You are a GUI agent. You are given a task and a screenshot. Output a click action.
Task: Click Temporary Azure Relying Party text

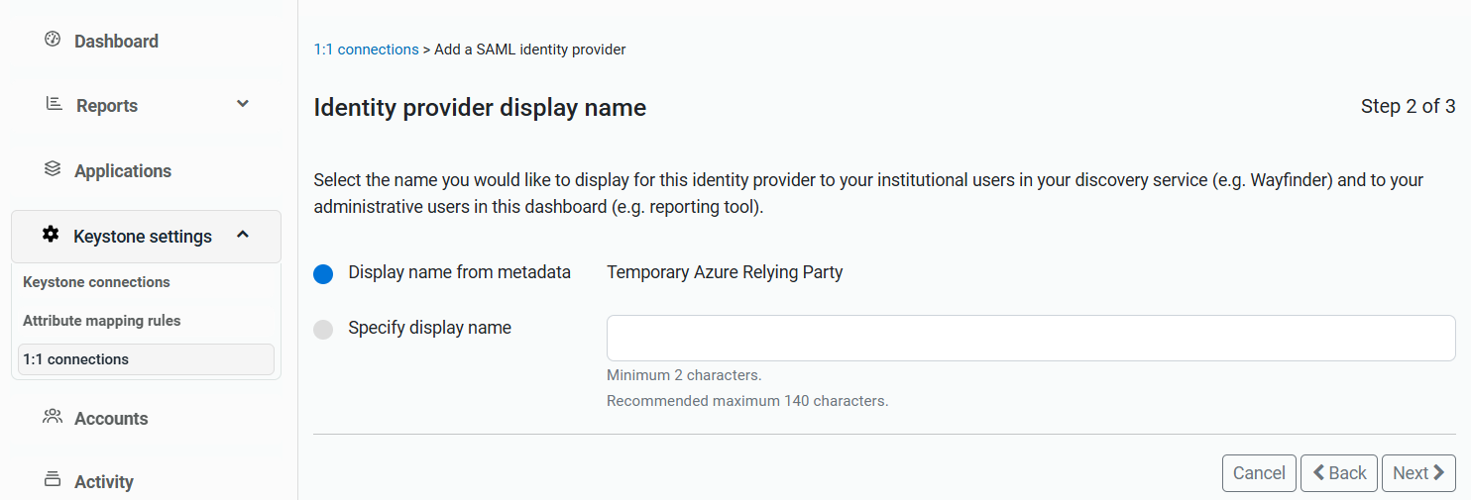[725, 272]
